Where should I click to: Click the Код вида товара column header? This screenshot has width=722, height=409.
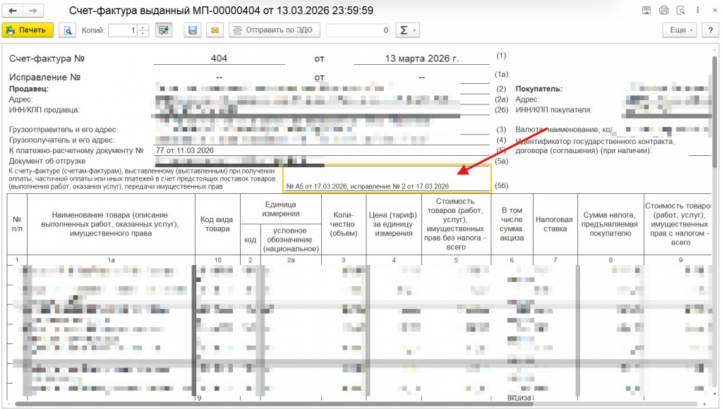[217, 224]
